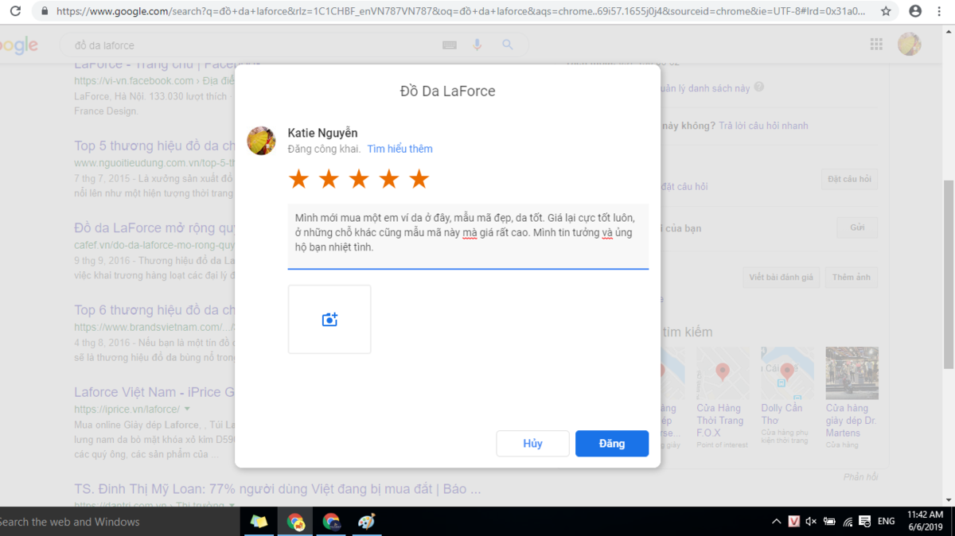Click Đăng to post the review
The height and width of the screenshot is (536, 955).
coord(612,444)
